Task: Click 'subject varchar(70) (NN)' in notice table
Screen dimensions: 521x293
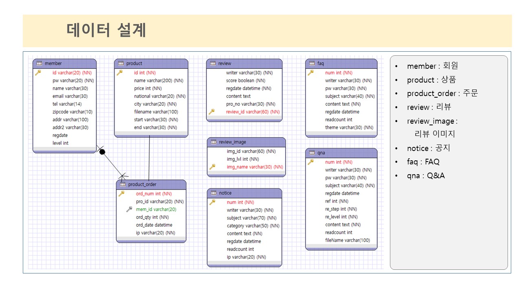Action: (x=252, y=218)
